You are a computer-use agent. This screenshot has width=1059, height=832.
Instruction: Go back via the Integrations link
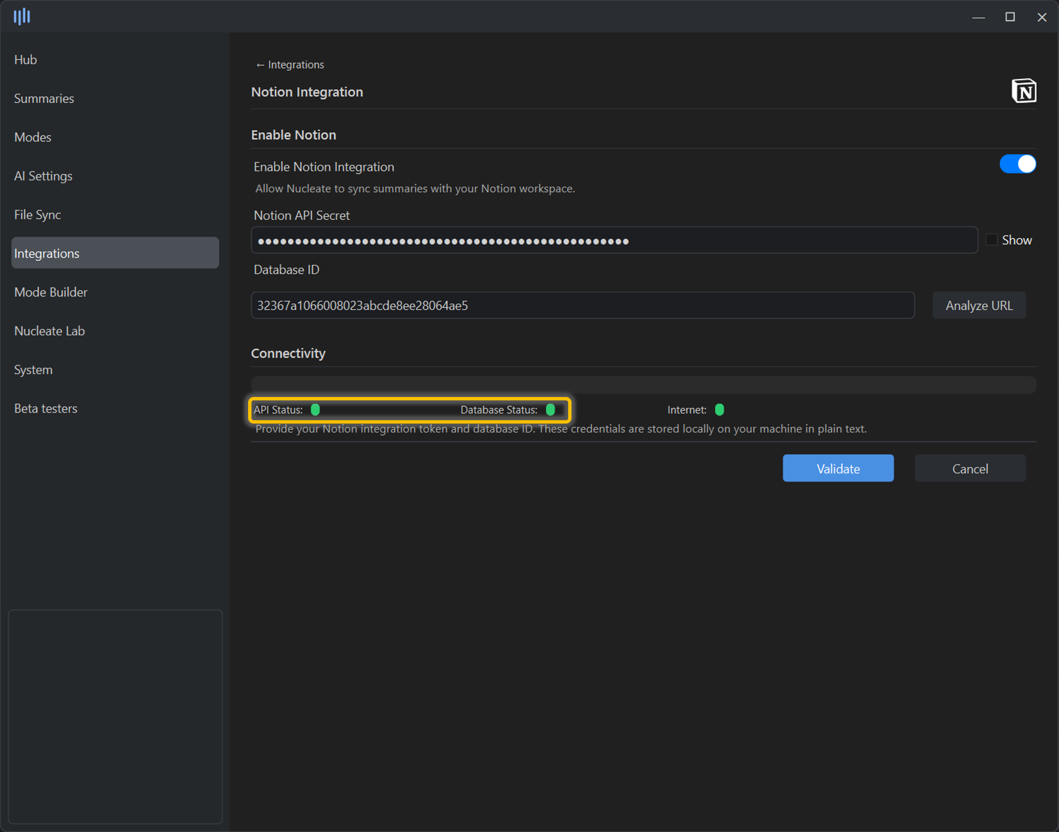click(x=290, y=65)
